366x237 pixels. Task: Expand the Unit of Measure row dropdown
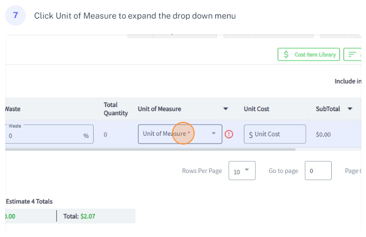tap(180, 134)
